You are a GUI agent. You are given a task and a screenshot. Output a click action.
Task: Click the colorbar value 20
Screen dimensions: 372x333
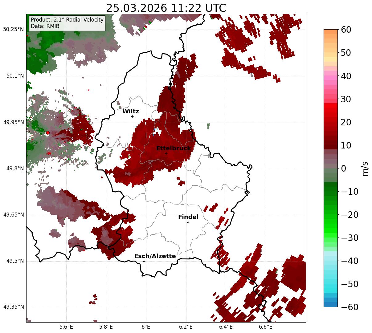point(346,122)
